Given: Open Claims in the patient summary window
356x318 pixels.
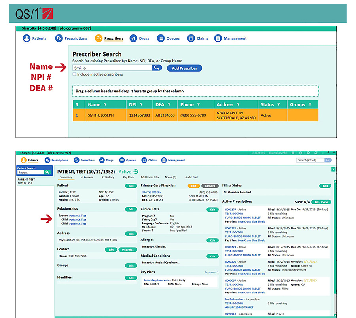Looking at the screenshot, I should tap(149, 160).
